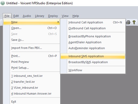Screen dimensions: 138x104
Task: Open the Library menu
Action: [x=40, y=16]
